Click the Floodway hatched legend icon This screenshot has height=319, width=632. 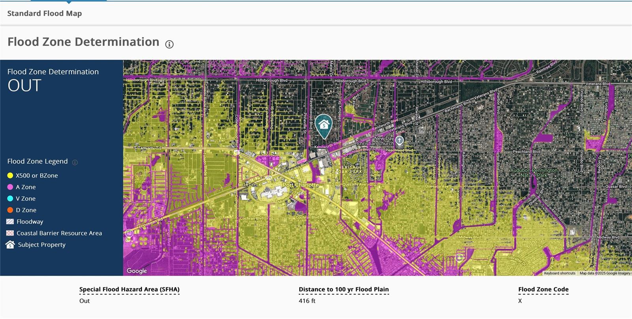click(x=10, y=222)
